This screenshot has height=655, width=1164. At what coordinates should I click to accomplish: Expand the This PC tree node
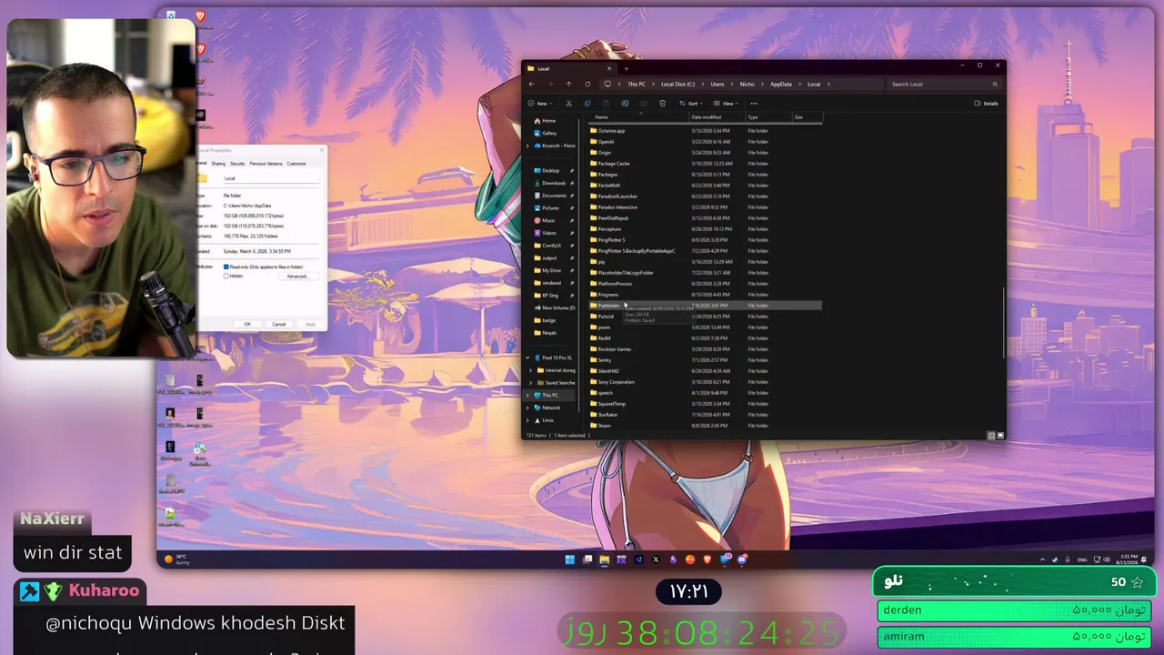[527, 395]
